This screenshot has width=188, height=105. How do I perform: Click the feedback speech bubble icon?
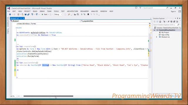(136, 8)
